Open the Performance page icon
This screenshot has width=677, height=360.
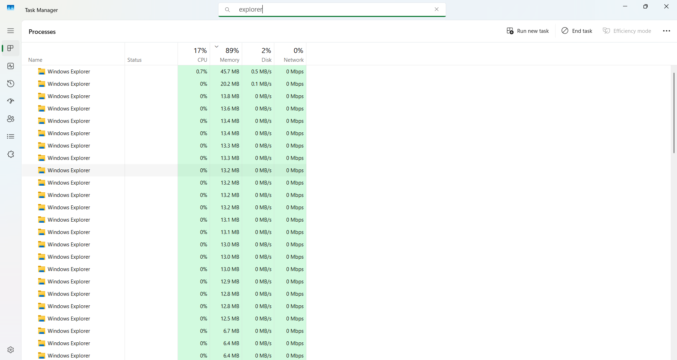[11, 66]
